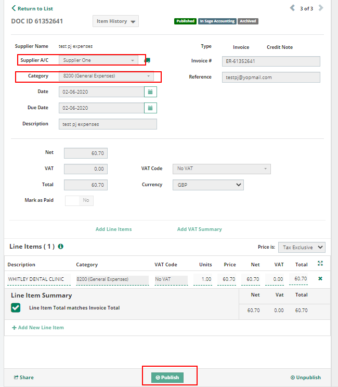This screenshot has width=338, height=387.
Task: Select the Invoice type option
Action: click(x=241, y=47)
